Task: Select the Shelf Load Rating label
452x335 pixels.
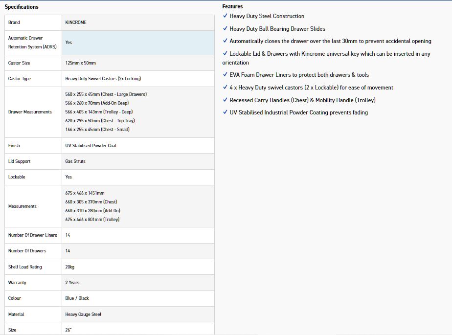Action: pos(25,267)
